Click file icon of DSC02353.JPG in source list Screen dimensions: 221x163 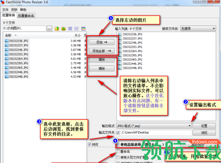[7, 54]
